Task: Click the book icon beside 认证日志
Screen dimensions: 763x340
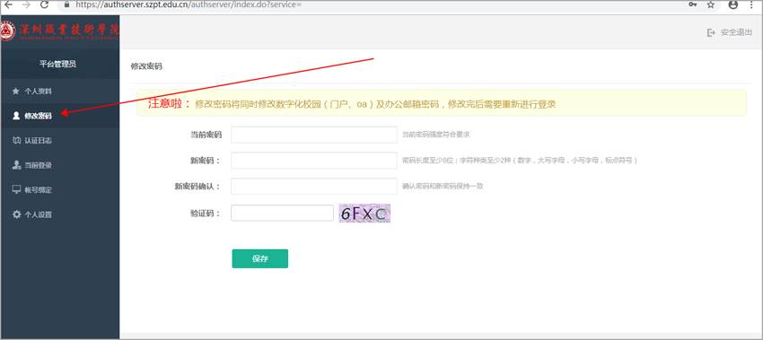Action: point(16,141)
